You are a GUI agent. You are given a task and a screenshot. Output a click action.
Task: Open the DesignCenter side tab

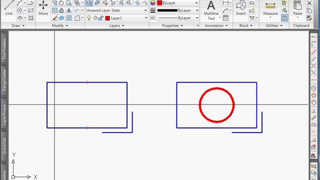pos(4,80)
